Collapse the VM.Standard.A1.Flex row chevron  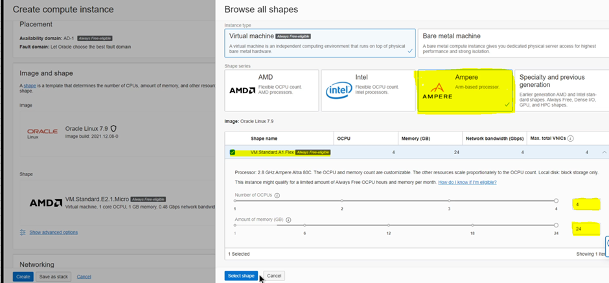604,153
